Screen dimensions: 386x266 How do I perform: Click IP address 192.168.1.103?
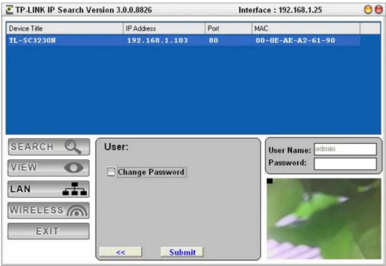click(x=157, y=40)
